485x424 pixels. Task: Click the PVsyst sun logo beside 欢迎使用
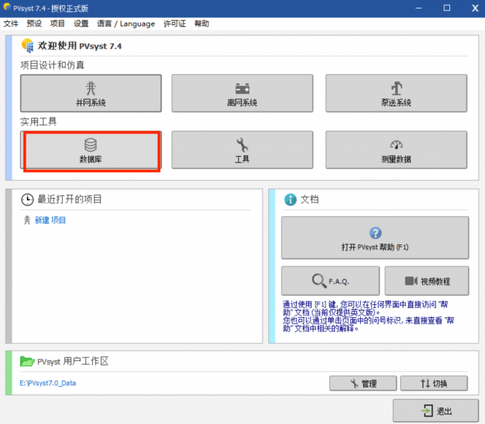click(x=27, y=46)
